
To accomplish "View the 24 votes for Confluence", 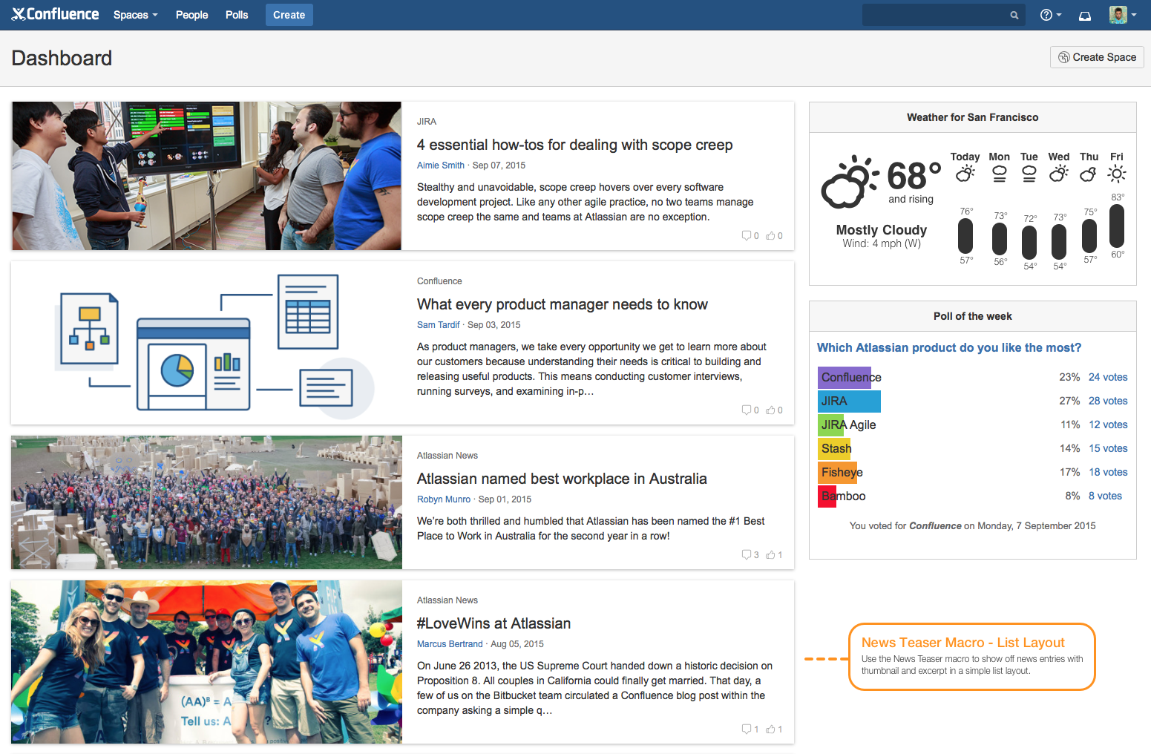I will [1108, 377].
